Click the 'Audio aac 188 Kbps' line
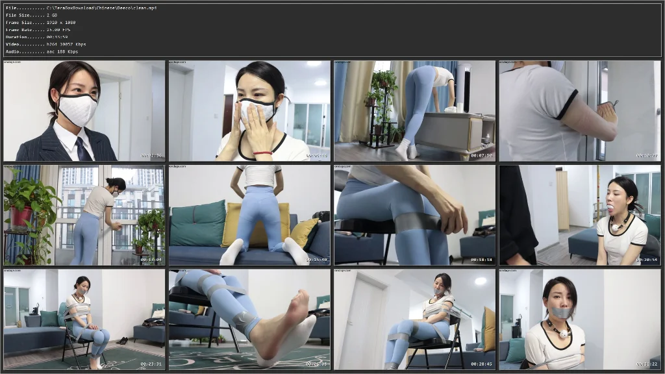Viewport: 665px width, 374px height. tap(42, 51)
